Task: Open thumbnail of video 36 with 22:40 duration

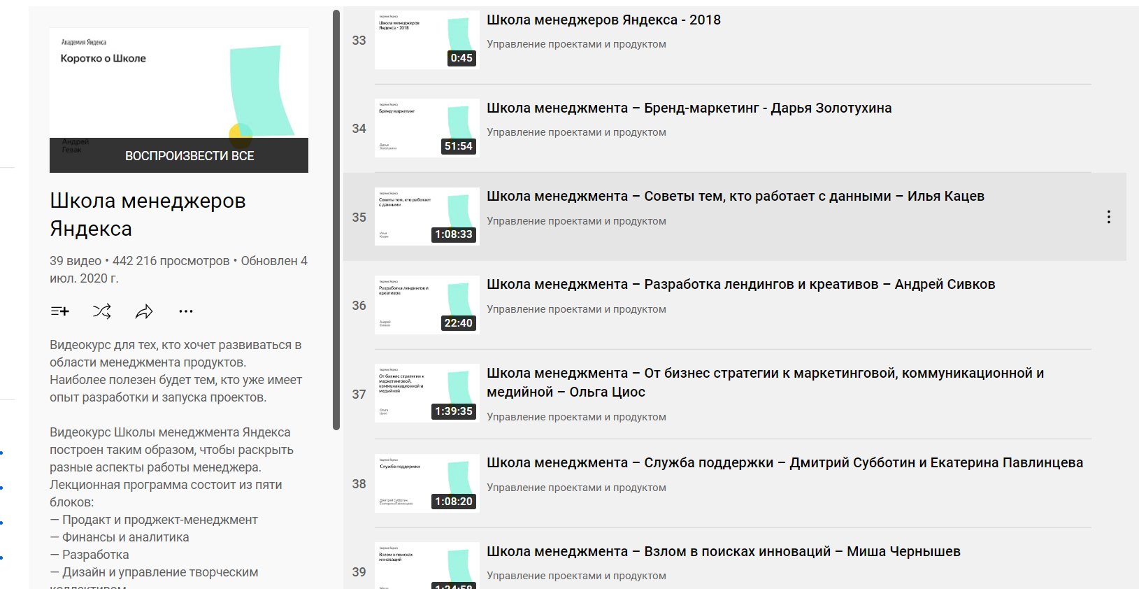Action: click(x=427, y=305)
